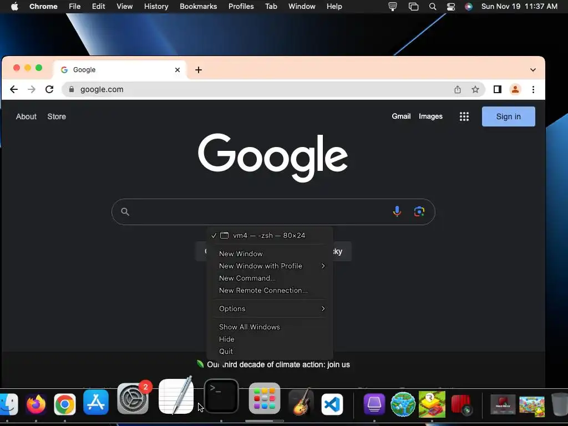The height and width of the screenshot is (426, 568).
Task: Expand the Options submenu
Action: point(270,308)
